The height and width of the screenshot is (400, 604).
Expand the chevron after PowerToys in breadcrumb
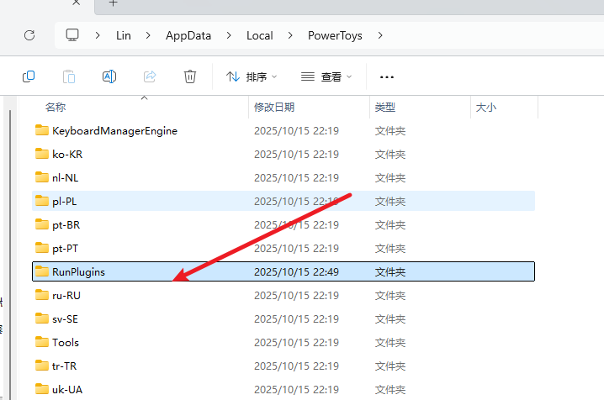[380, 35]
